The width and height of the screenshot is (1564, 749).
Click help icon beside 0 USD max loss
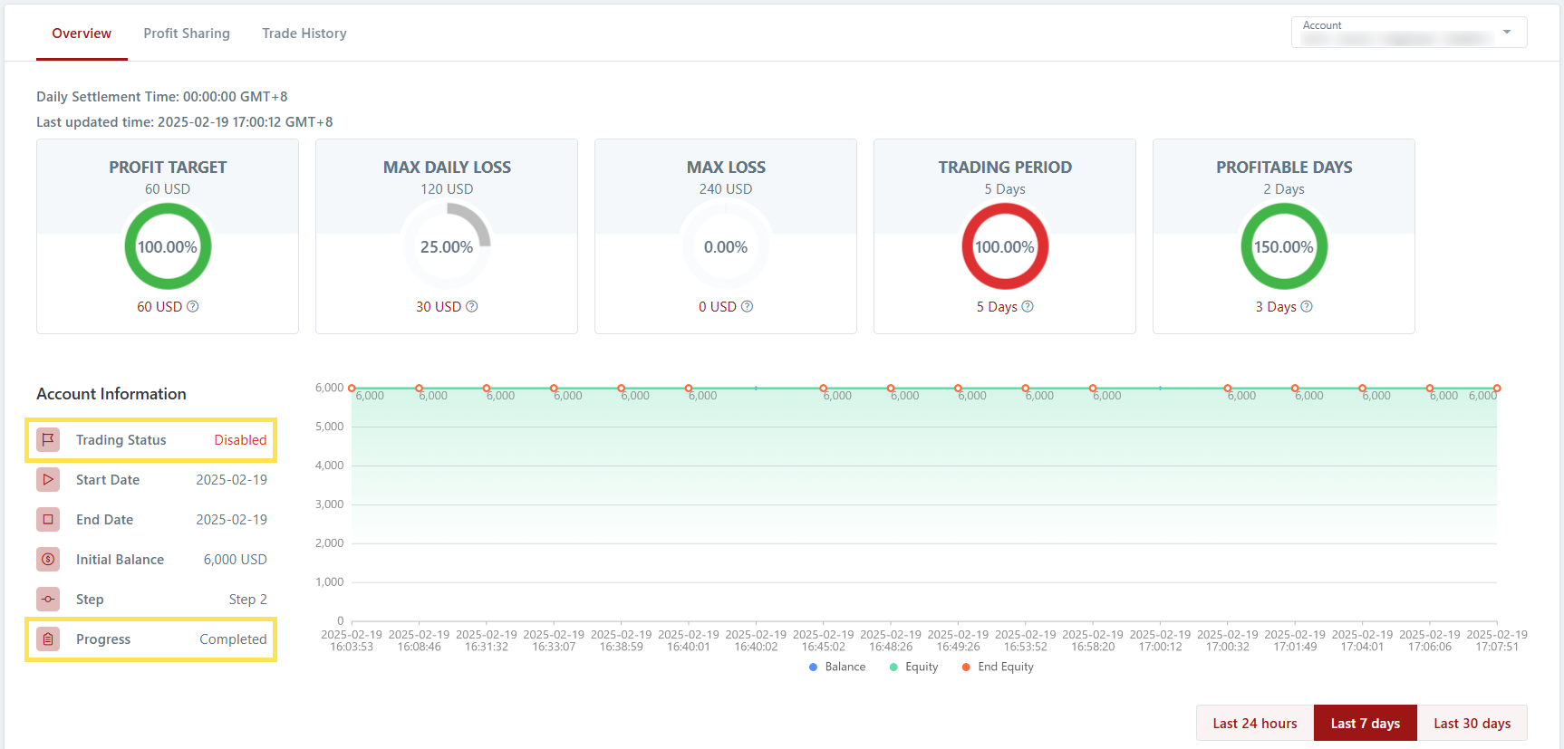pos(748,307)
